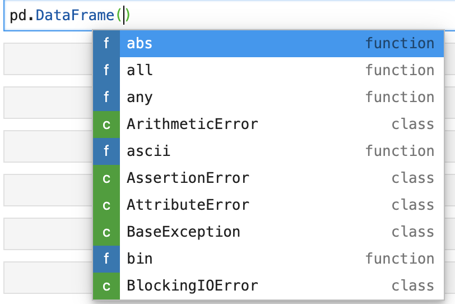Pick AttributeError from suggestions

coord(268,205)
